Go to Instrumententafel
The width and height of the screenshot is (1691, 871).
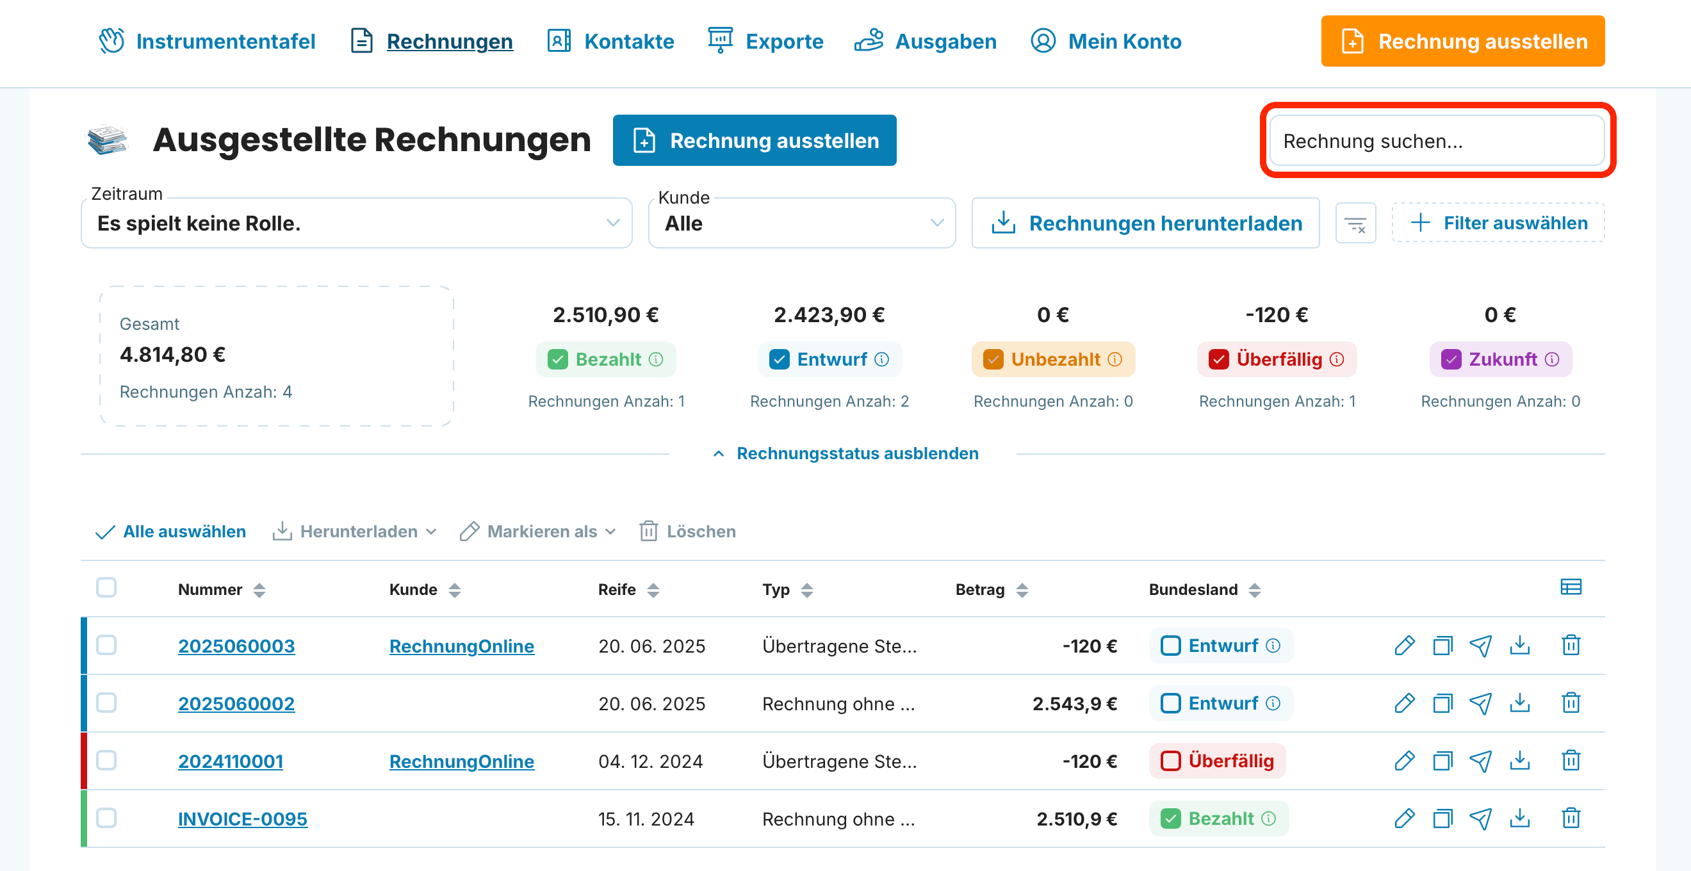click(x=207, y=42)
